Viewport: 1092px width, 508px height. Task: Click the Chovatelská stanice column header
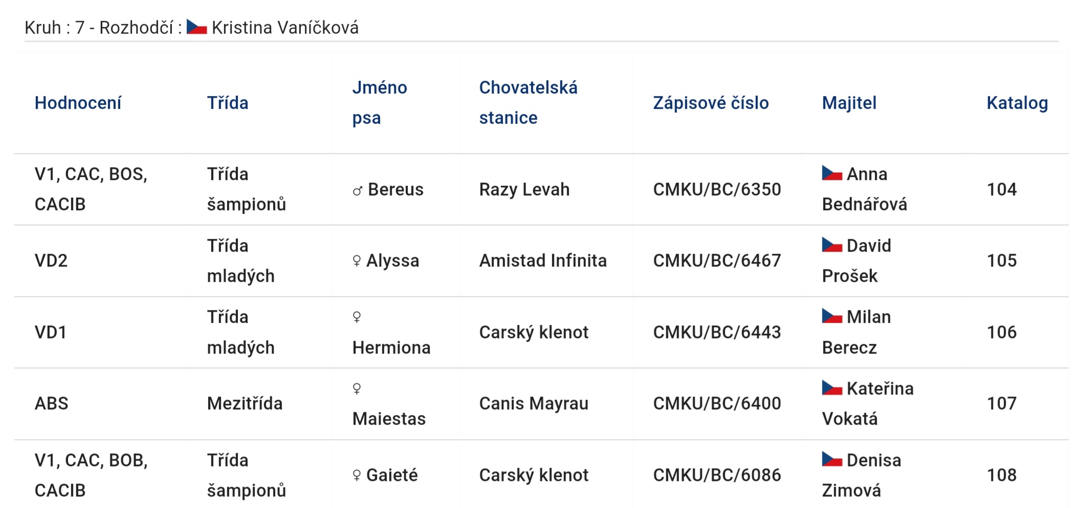click(x=528, y=102)
